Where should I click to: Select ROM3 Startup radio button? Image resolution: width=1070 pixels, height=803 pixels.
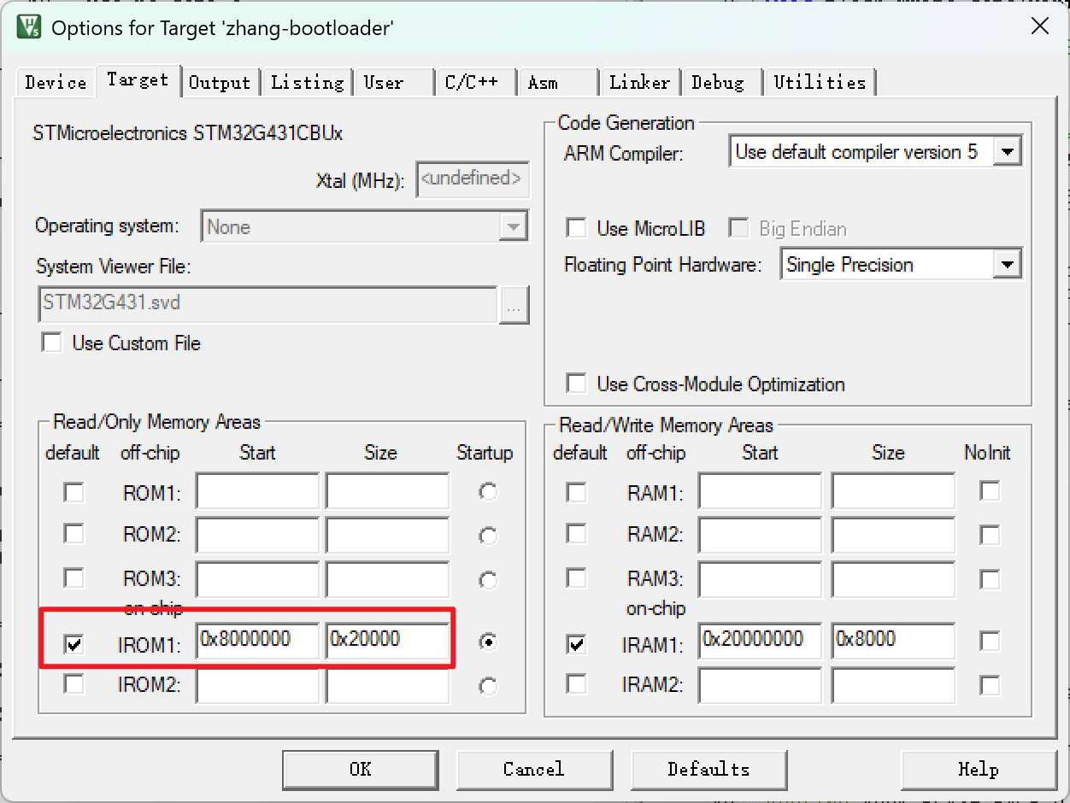[x=488, y=580]
